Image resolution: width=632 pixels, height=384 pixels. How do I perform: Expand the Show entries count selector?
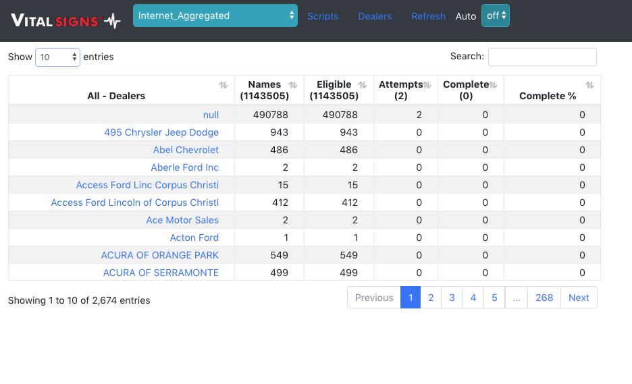click(57, 57)
